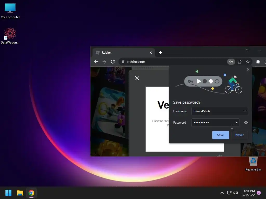Image resolution: width=266 pixels, height=199 pixels.
Task: Expand the Username dropdown arrow
Action: coord(245,111)
